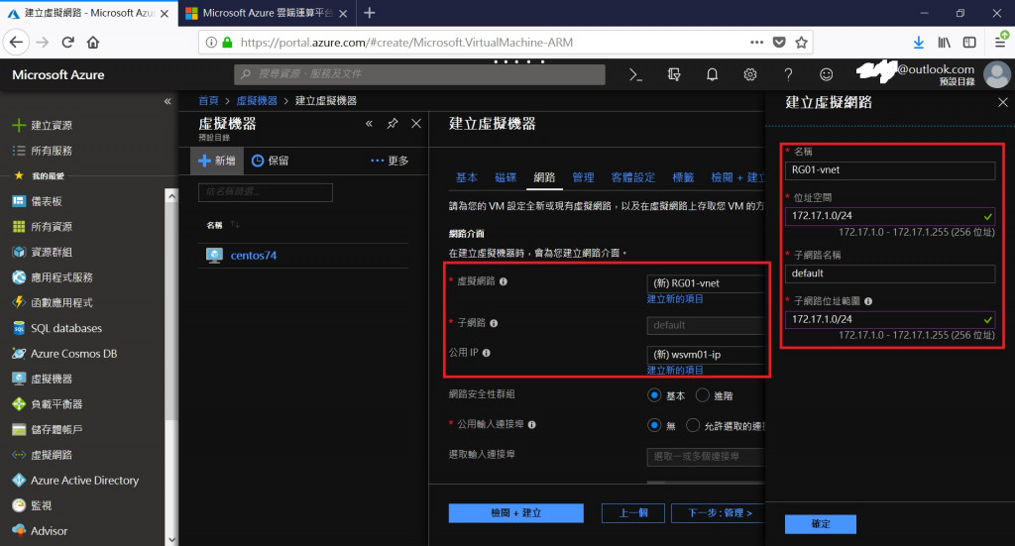This screenshot has width=1015, height=546.
Task: Switch to 磁碟 tab
Action: 506,177
